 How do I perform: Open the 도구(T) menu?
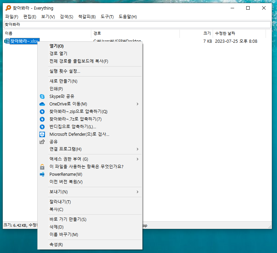tap(107, 17)
